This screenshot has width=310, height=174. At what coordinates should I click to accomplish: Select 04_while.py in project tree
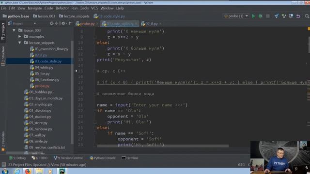pyautogui.click(x=42, y=68)
